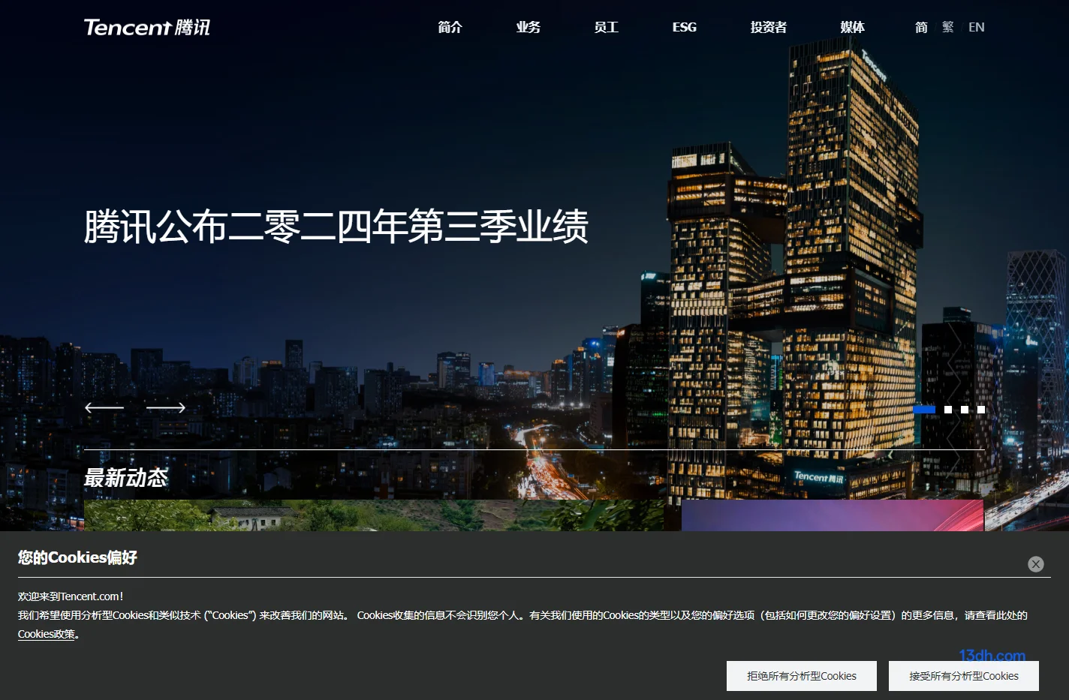Click the 欢迎来到Tencent.com! text
1069x700 pixels.
(x=71, y=596)
